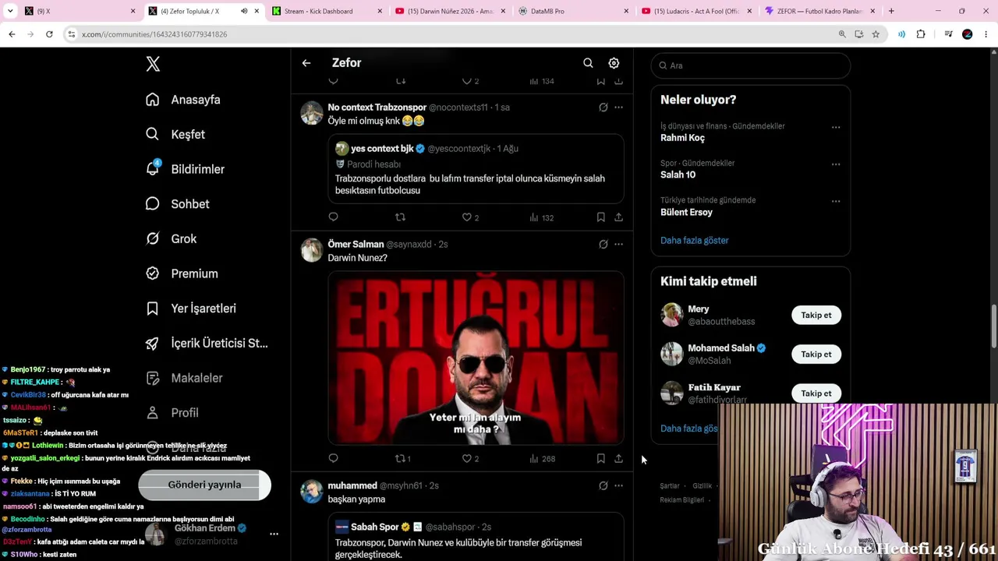Open more options on muhammed's post
This screenshot has height=561, width=998.
coord(618,486)
